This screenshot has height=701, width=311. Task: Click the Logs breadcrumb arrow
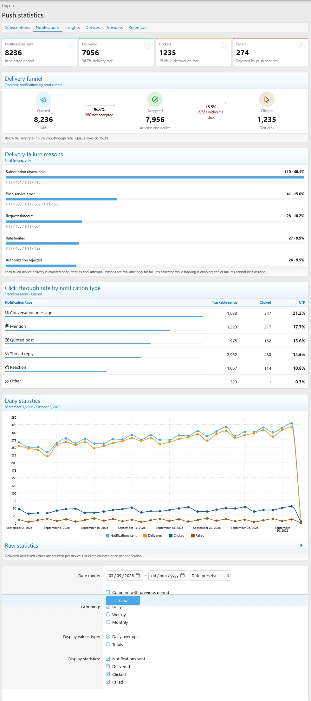pyautogui.click(x=14, y=6)
